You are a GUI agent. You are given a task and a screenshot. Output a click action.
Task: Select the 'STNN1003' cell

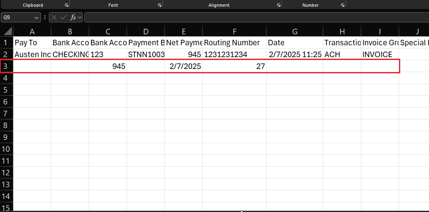pos(146,54)
